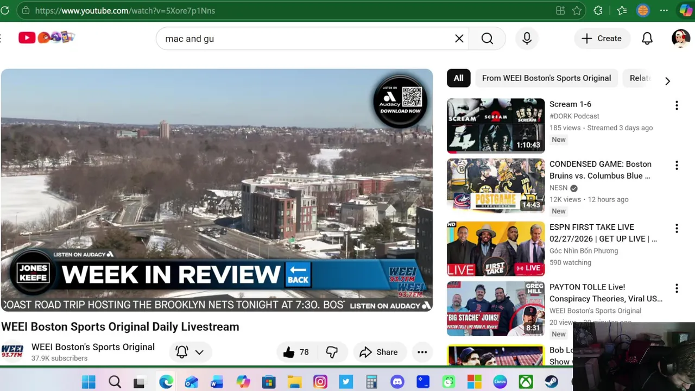The height and width of the screenshot is (391, 695).
Task: Share the livestream video
Action: tap(378, 352)
